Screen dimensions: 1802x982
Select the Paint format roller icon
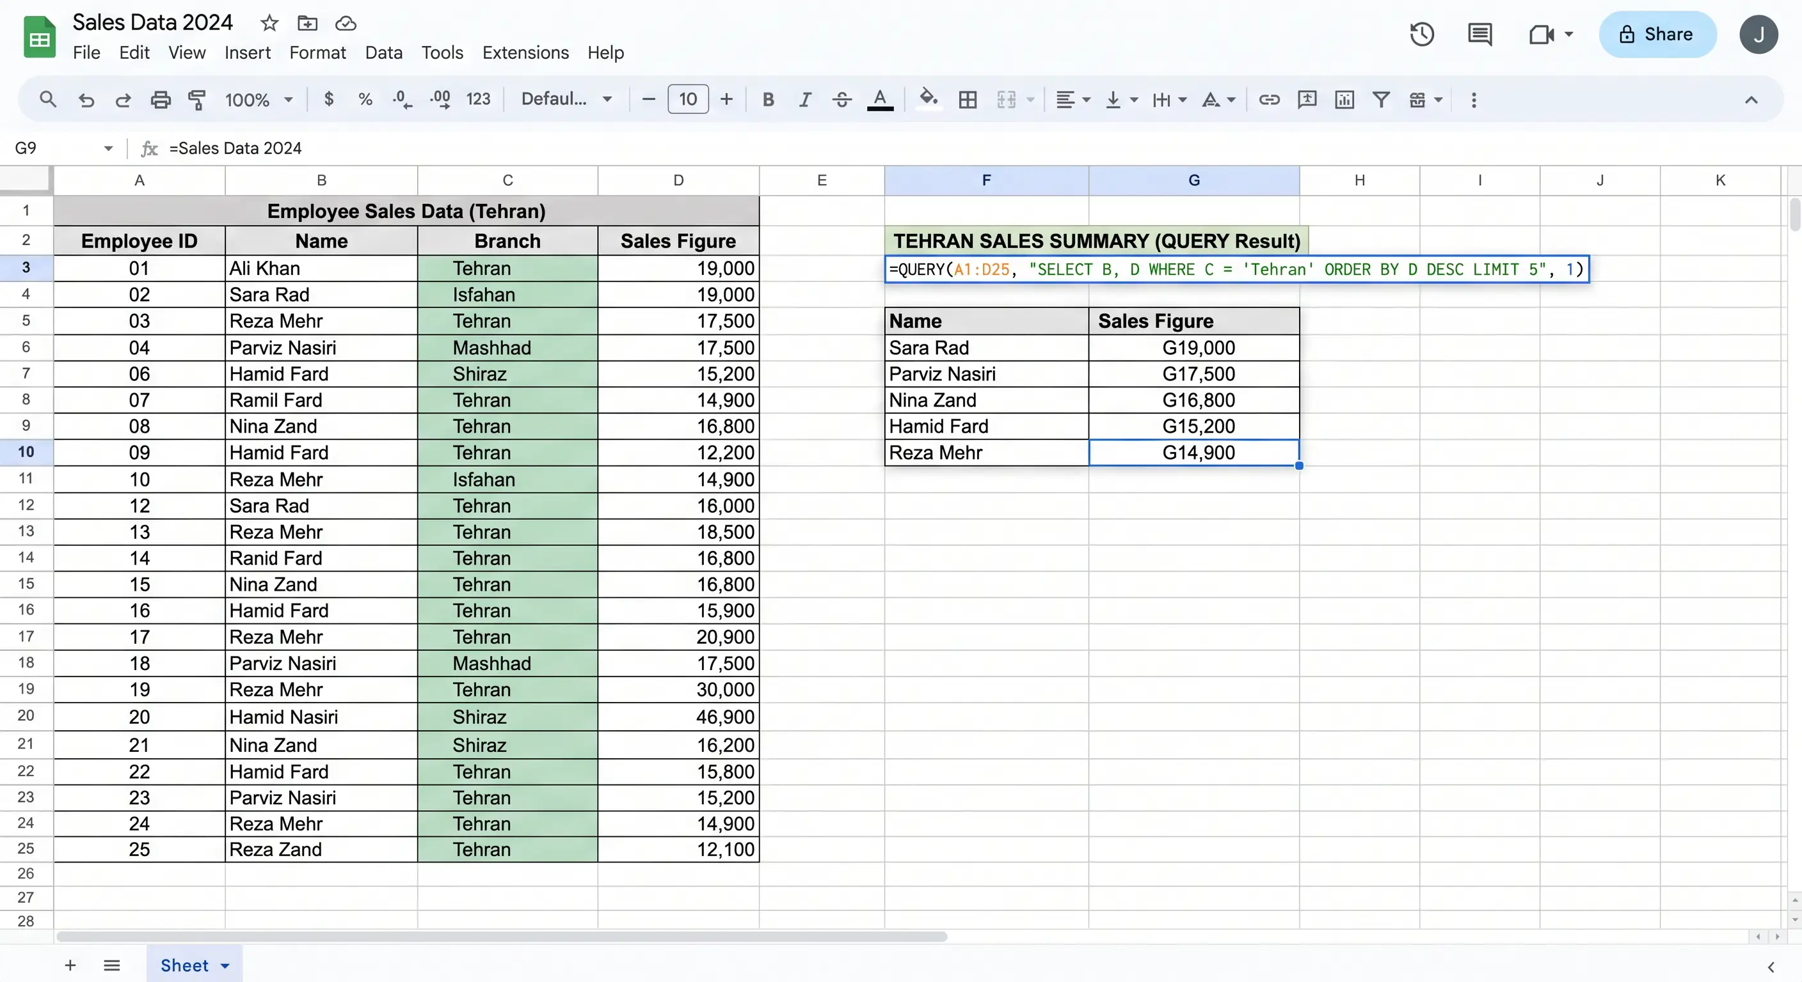click(197, 99)
